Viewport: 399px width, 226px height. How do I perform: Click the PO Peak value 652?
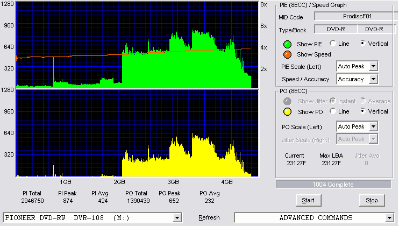(x=174, y=201)
